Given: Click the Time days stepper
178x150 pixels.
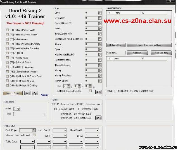Looking at the screenshot, I should (68, 86).
